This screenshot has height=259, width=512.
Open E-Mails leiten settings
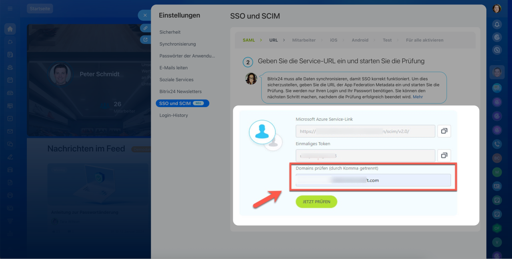(174, 68)
